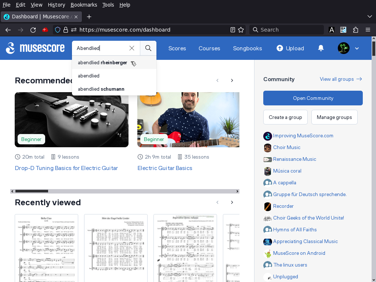This screenshot has width=376, height=282.
Task: Click Manage groups
Action: (x=334, y=117)
